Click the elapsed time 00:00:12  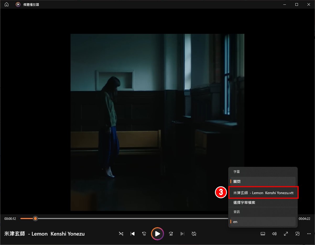10,219
